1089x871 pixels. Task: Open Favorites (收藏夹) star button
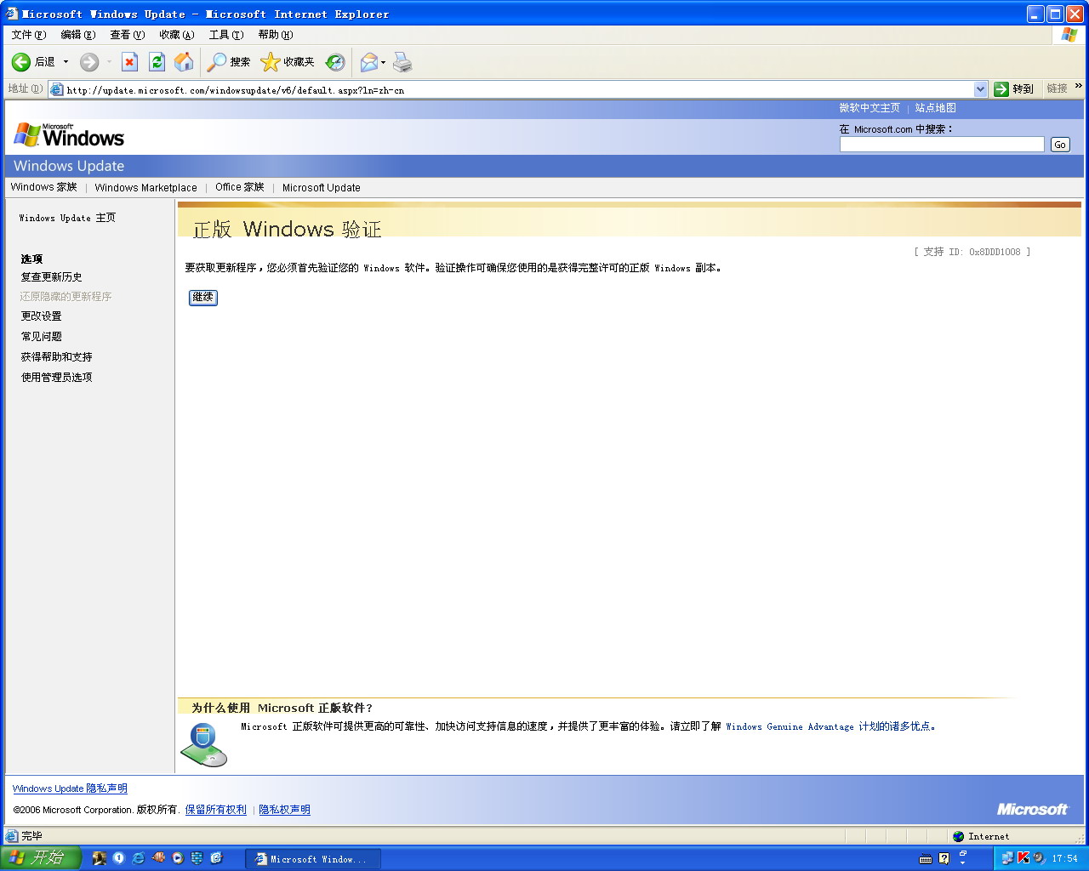point(288,62)
